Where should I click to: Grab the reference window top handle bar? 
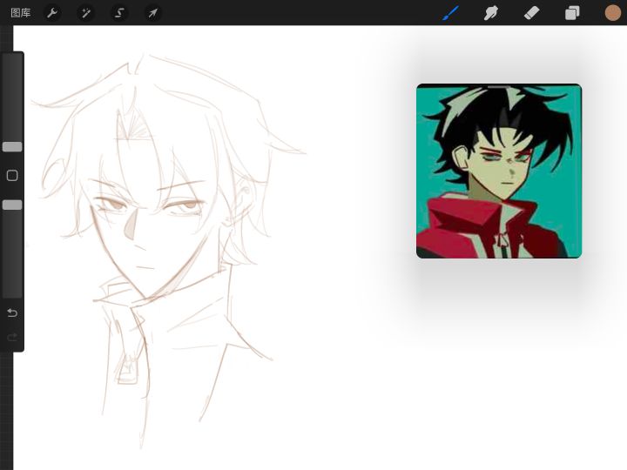pos(499,86)
